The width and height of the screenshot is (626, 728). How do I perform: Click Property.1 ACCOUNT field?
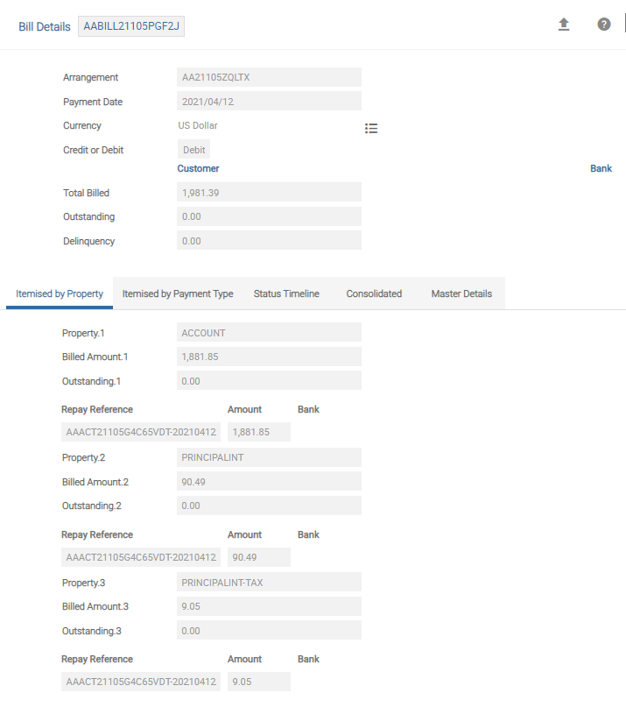pyautogui.click(x=269, y=333)
